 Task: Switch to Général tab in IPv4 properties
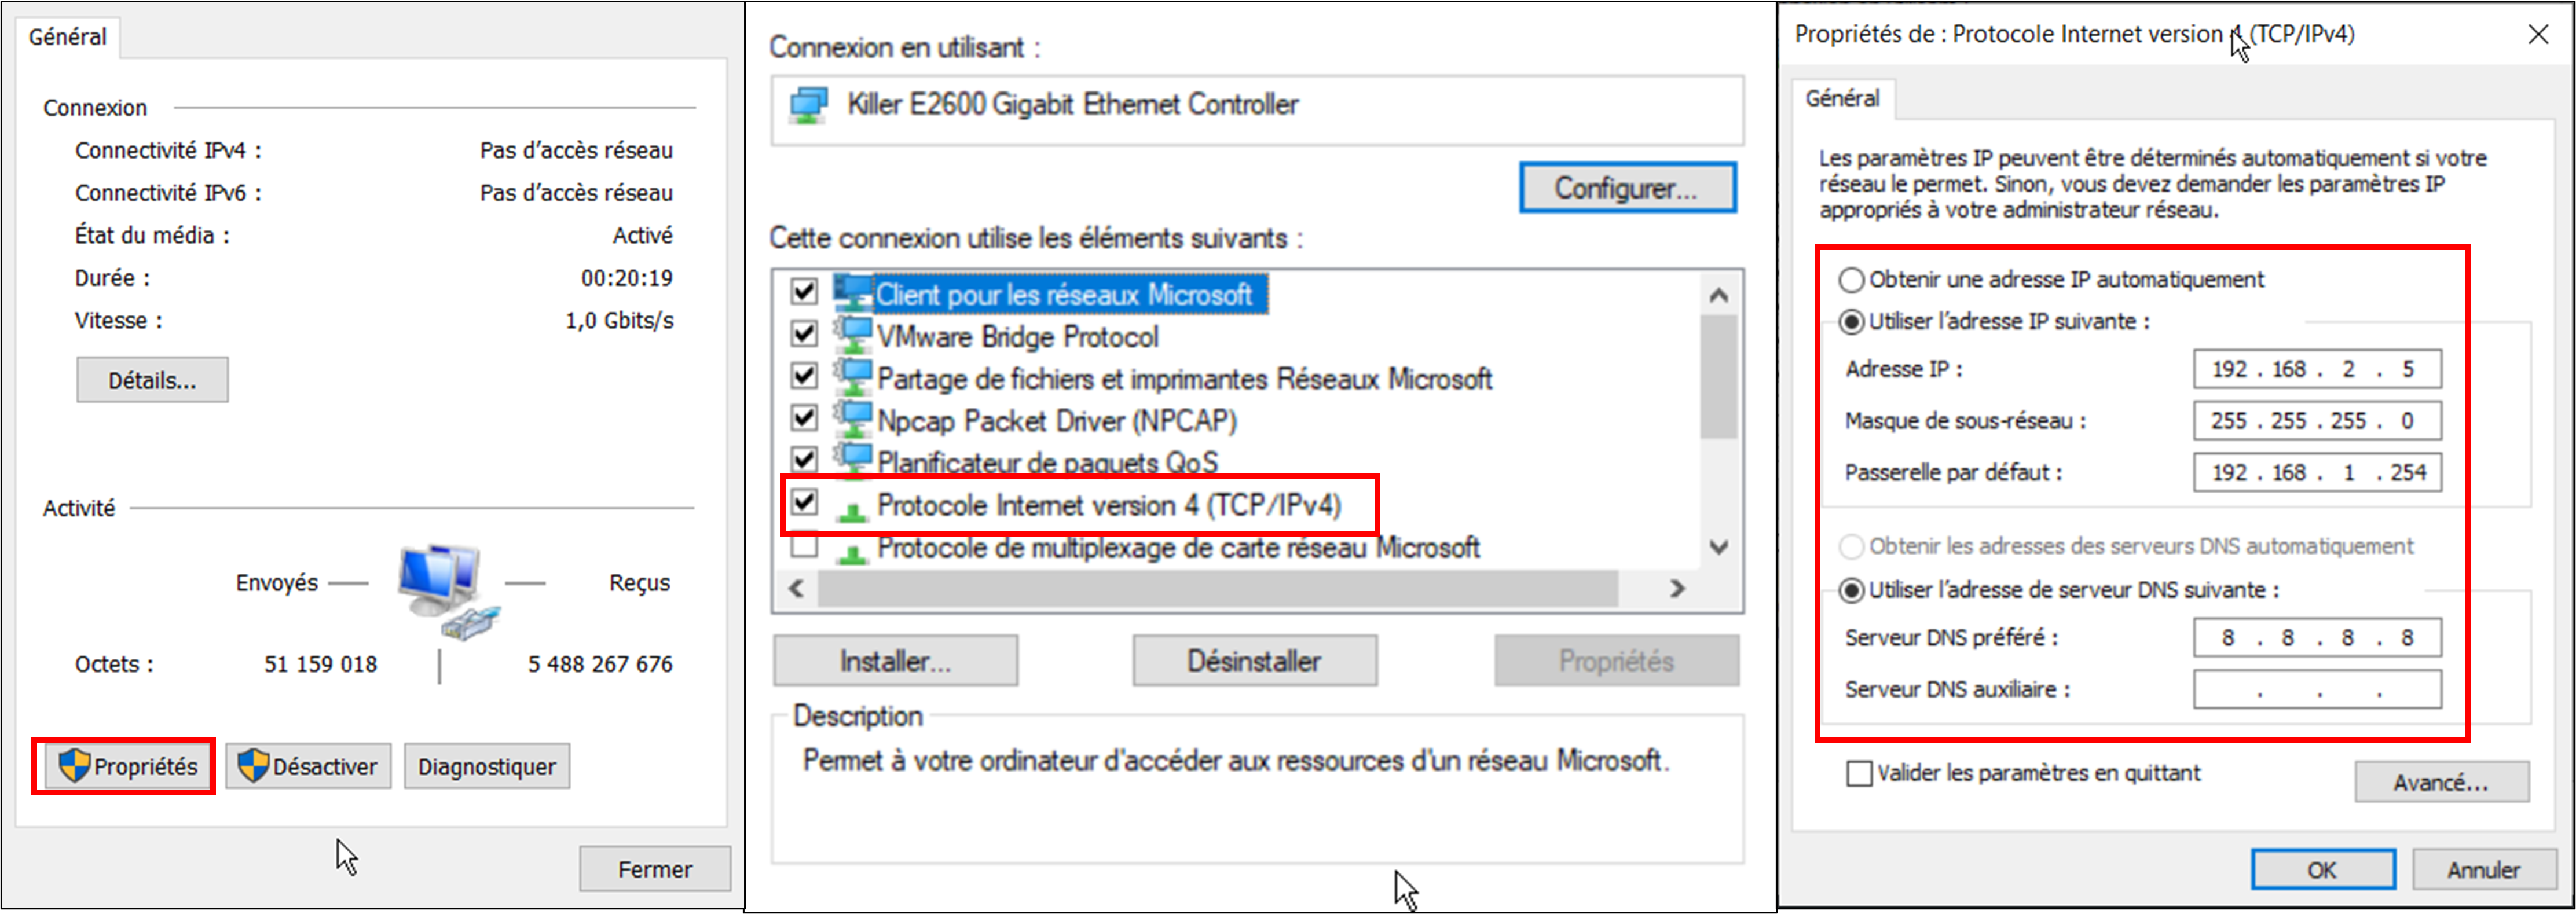coord(1841,98)
